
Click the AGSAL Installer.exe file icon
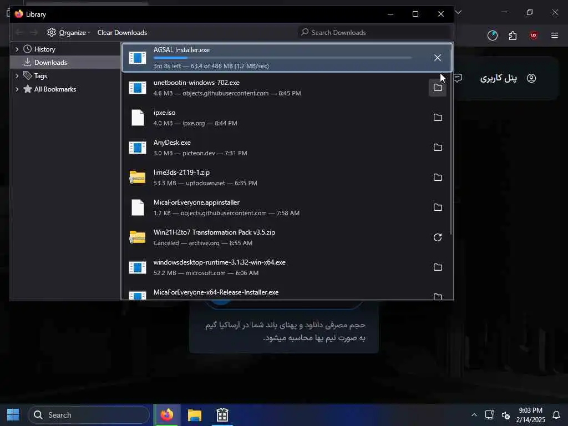coord(138,58)
